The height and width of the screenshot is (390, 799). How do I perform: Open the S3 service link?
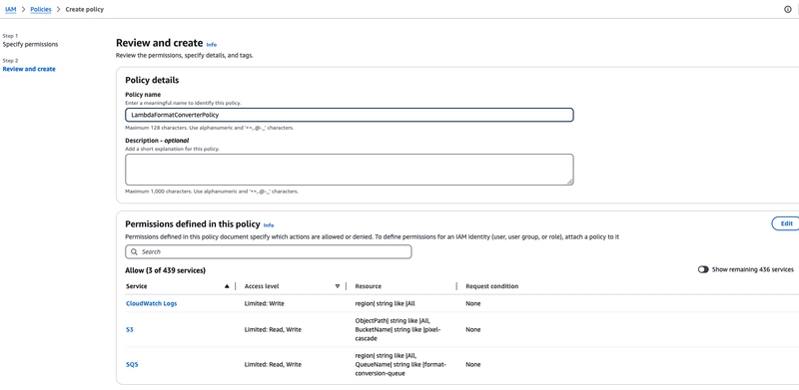(x=130, y=329)
